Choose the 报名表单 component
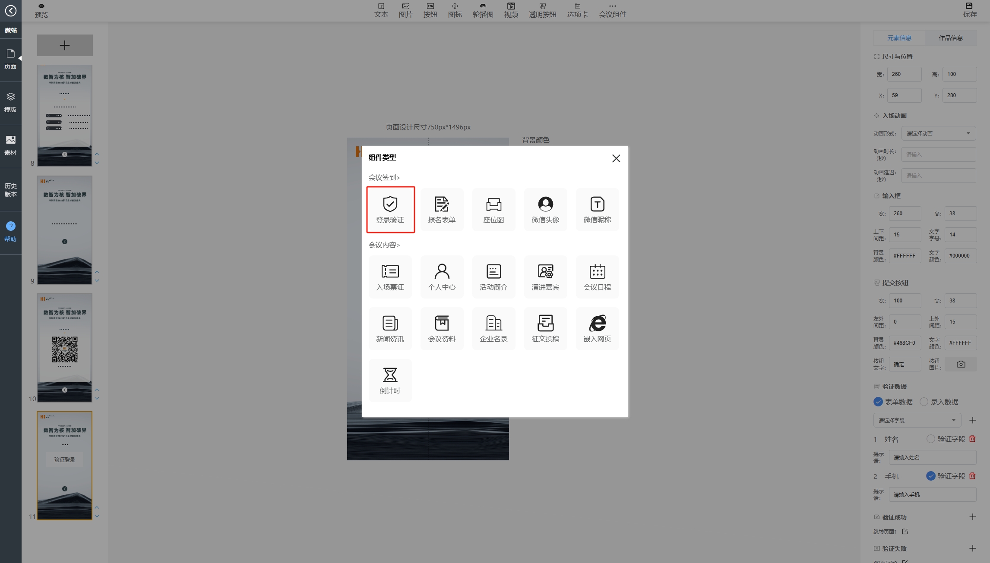The width and height of the screenshot is (990, 563). (x=442, y=209)
